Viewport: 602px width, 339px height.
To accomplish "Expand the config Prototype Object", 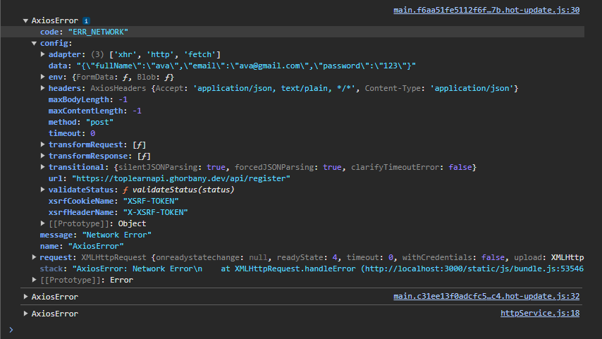I will (42, 223).
